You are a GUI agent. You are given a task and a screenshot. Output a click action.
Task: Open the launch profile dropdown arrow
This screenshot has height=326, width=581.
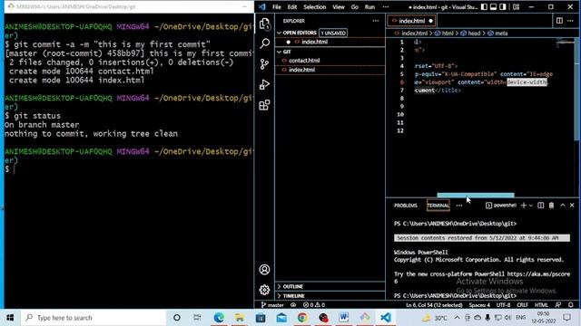(x=530, y=206)
